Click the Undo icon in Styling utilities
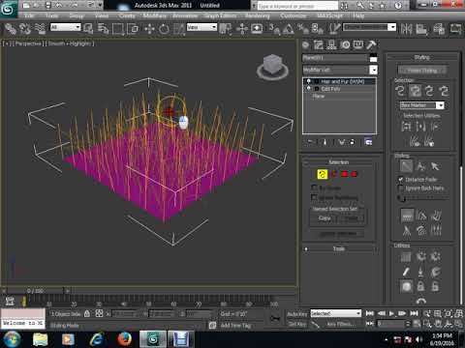Image resolution: width=465 pixels, height=348 pixels. click(x=420, y=302)
